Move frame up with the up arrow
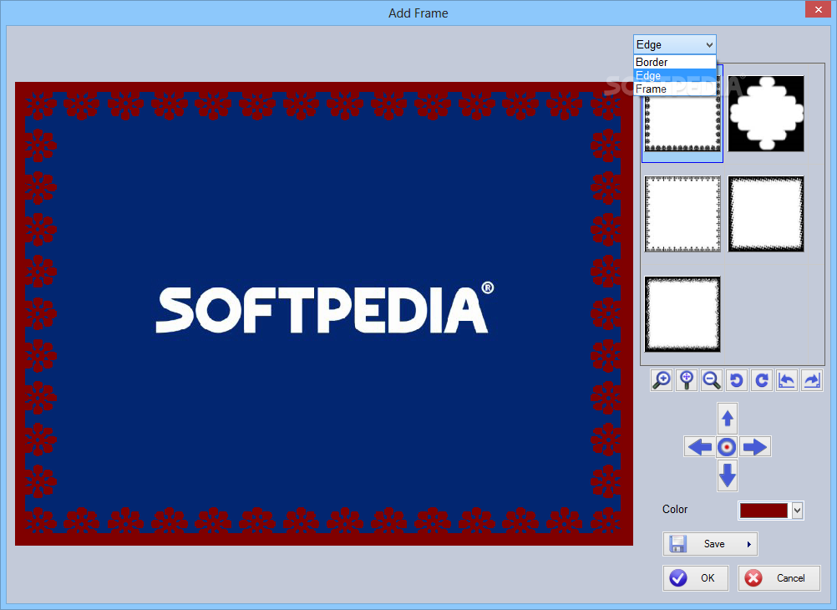Screen dimensions: 837x610 [728, 418]
